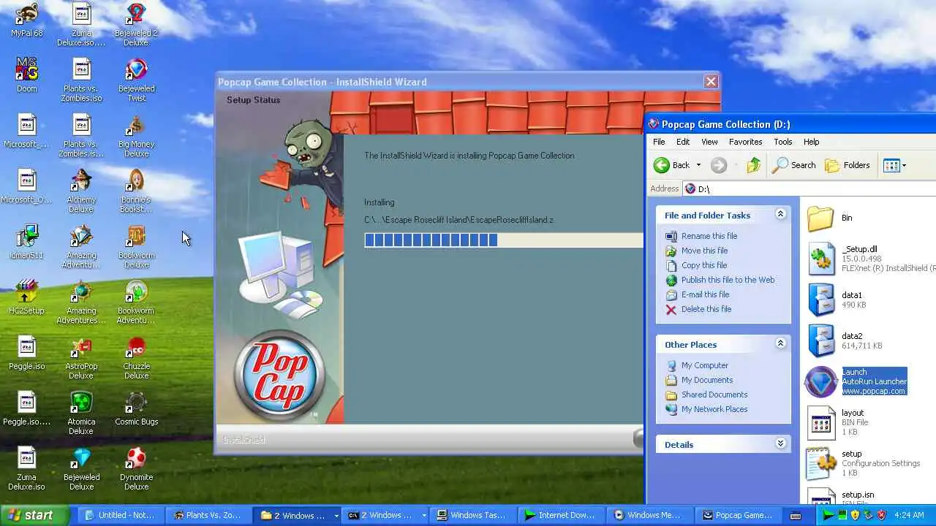Select the idman511 desktop icon

tap(27, 242)
